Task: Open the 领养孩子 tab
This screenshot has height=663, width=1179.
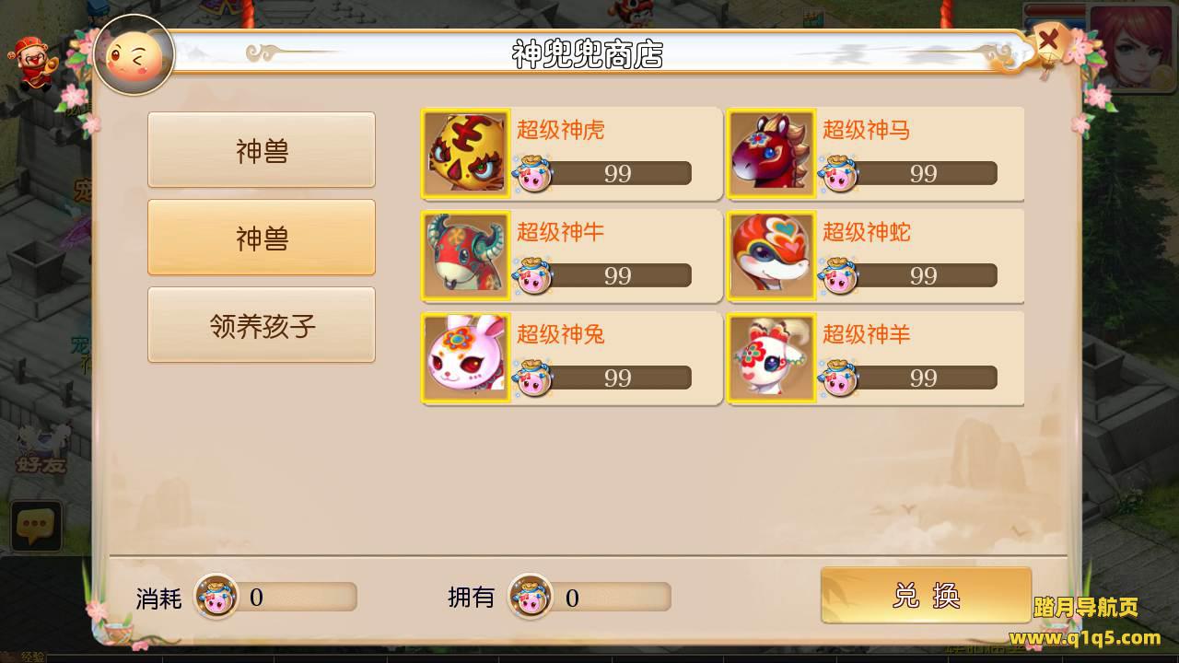Action: 262,325
